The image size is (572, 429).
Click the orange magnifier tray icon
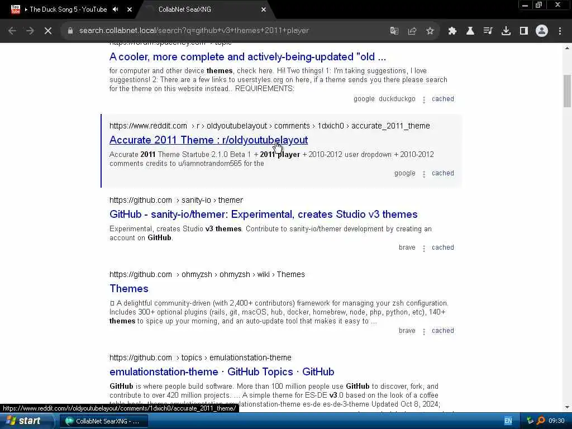click(541, 421)
